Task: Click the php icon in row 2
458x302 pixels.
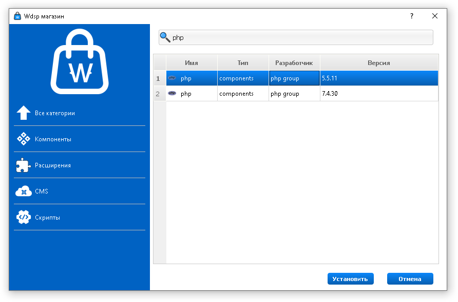Action: coord(172,93)
